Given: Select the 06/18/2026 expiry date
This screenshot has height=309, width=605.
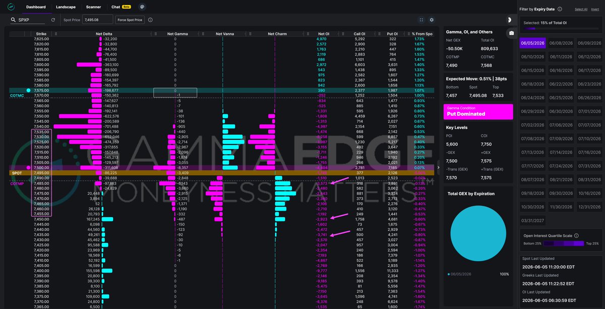Looking at the screenshot, I should [x=532, y=84].
